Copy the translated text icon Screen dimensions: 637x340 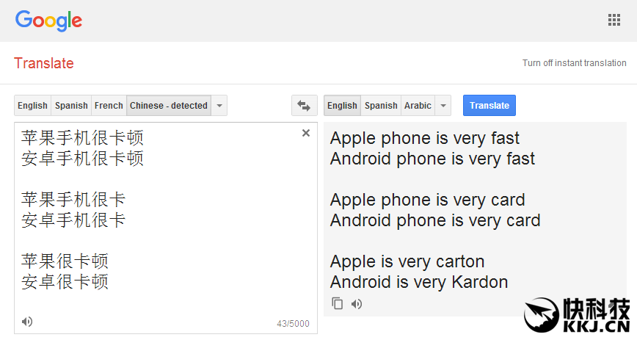click(337, 303)
